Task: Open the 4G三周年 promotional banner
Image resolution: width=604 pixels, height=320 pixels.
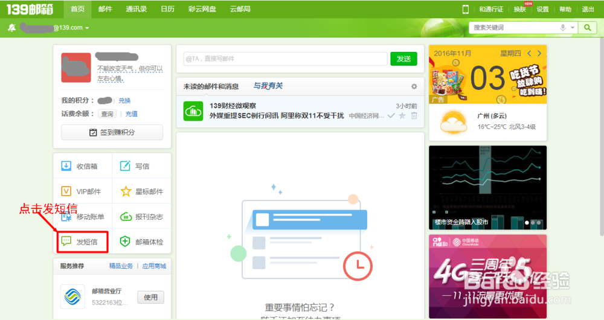Action: coord(487,276)
